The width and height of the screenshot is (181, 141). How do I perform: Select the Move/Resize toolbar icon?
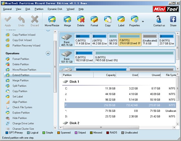click(x=52, y=19)
